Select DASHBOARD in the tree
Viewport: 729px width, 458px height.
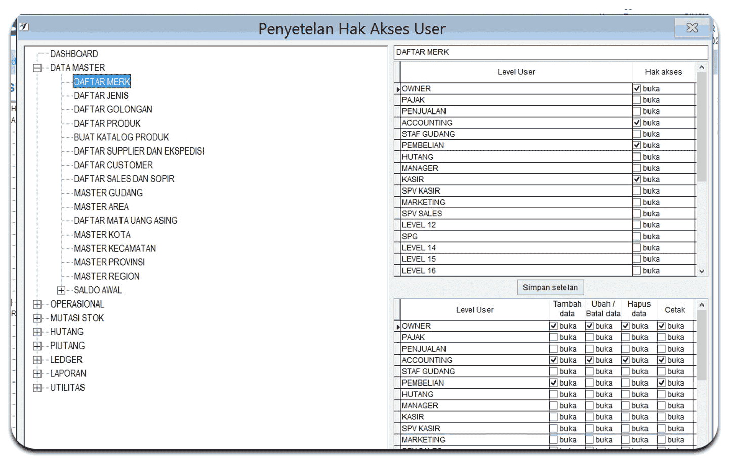(74, 54)
